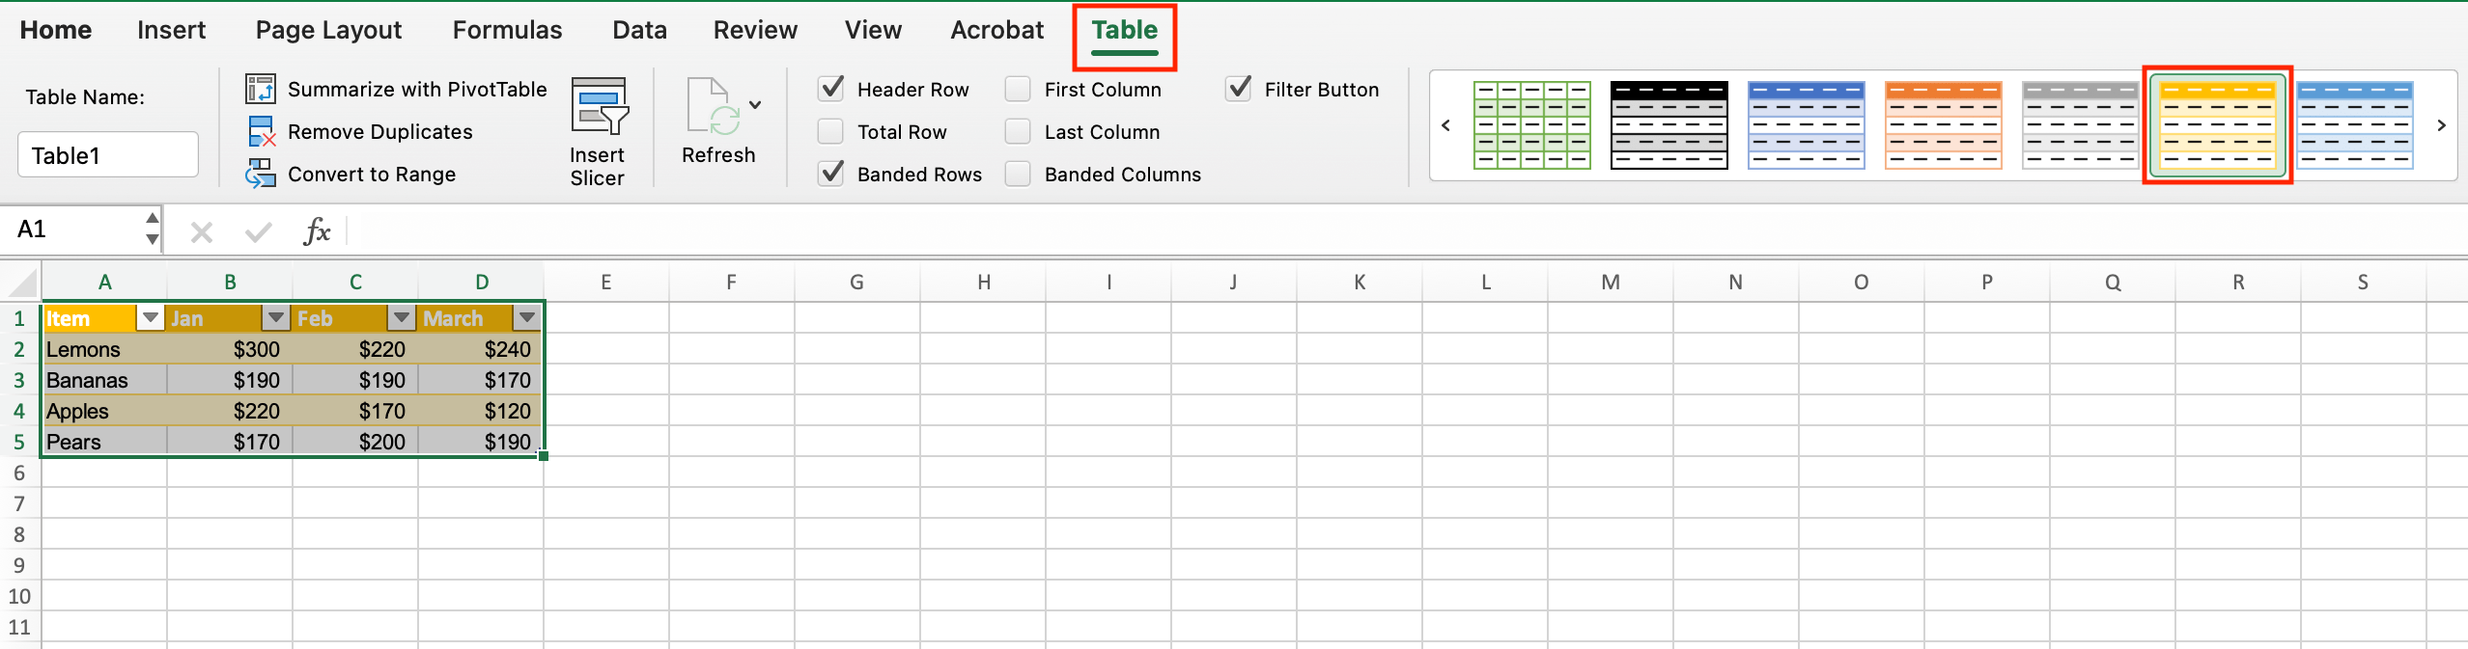This screenshot has width=2468, height=649.
Task: Disable Banded Rows
Action: click(x=831, y=174)
